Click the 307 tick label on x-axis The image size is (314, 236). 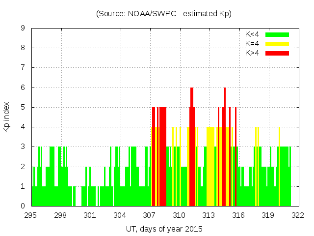150,215
